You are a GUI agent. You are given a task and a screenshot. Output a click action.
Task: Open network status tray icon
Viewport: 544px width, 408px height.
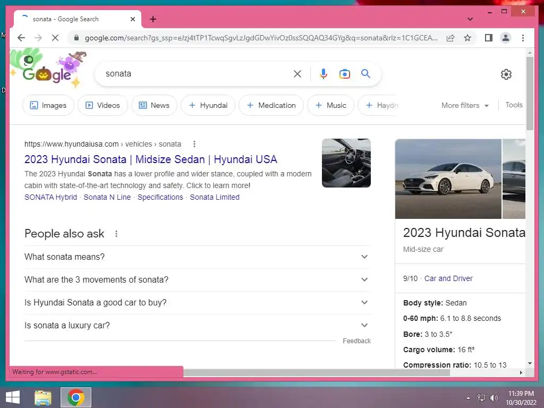(x=481, y=398)
